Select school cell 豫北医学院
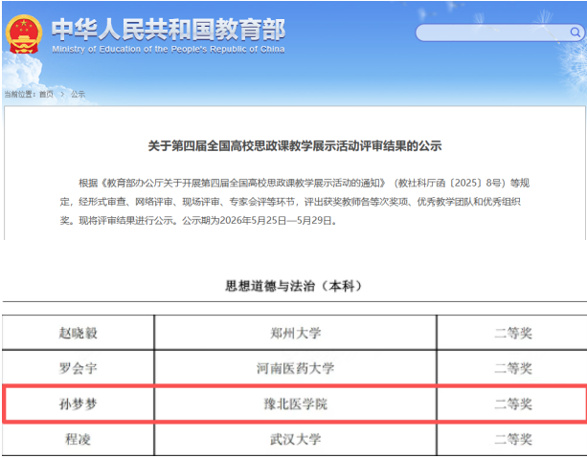Screen dimensions: 587x458 point(295,403)
